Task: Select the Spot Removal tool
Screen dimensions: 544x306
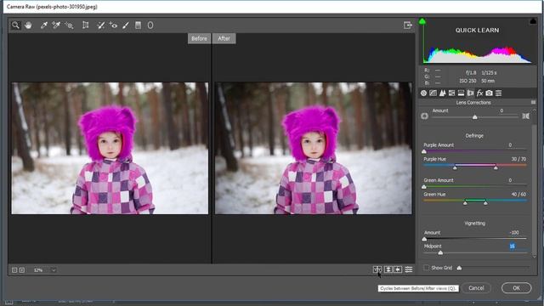Action: 100,25
